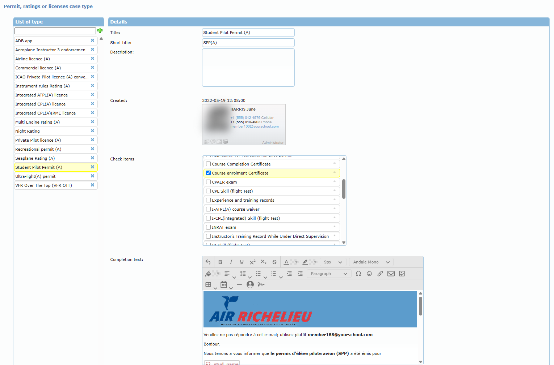Expand the Paragraph format dropdown
The height and width of the screenshot is (365, 554).
[x=329, y=274]
